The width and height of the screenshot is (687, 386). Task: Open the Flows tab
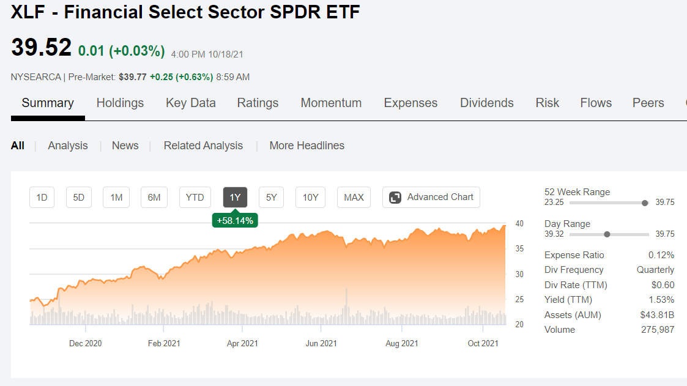point(596,103)
